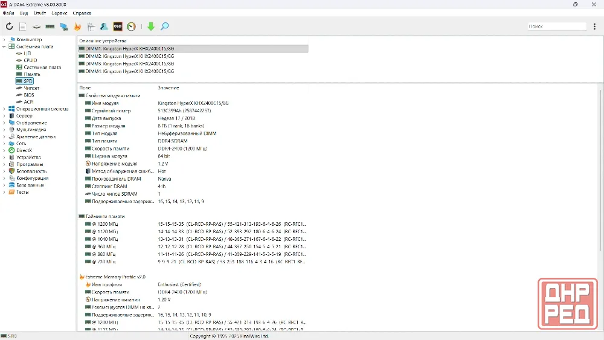Expand the Хранение данных node

point(4,136)
